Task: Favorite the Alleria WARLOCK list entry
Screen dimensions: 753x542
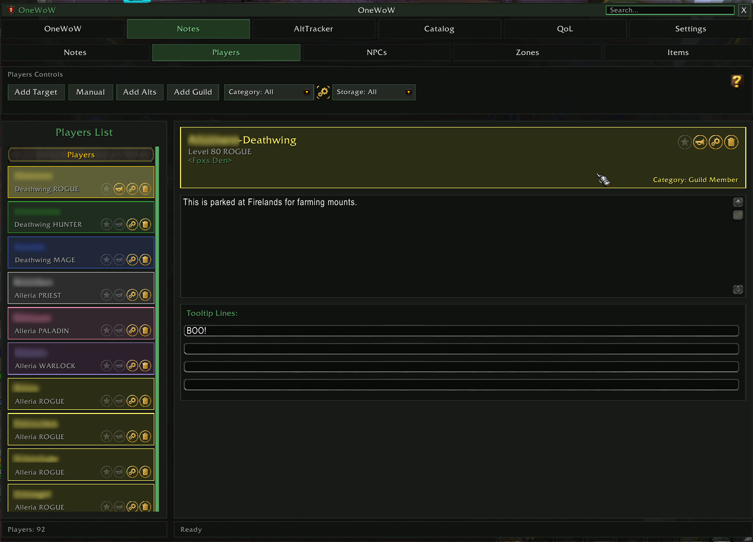Action: [106, 366]
